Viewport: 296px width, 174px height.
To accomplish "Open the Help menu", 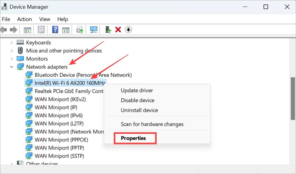I will (63, 19).
